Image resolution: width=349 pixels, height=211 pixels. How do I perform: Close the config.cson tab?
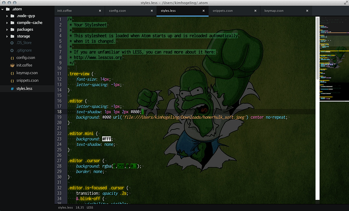[152, 11]
